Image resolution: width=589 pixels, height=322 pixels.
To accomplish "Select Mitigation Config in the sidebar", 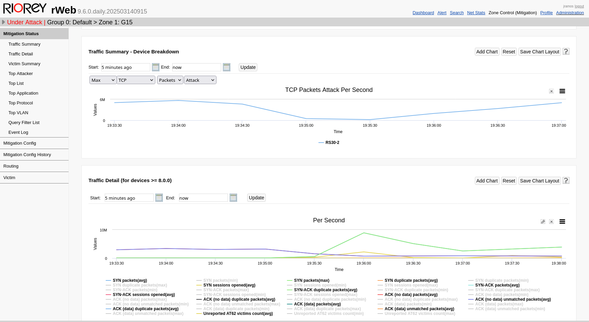I will [x=20, y=143].
